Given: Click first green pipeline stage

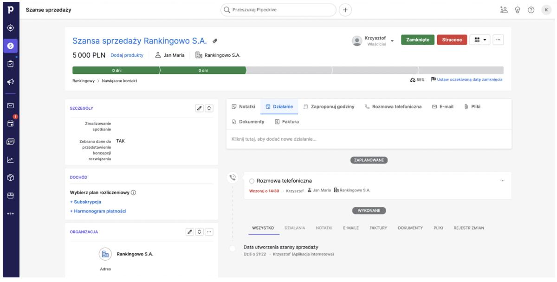Looking at the screenshot, I should point(116,70).
